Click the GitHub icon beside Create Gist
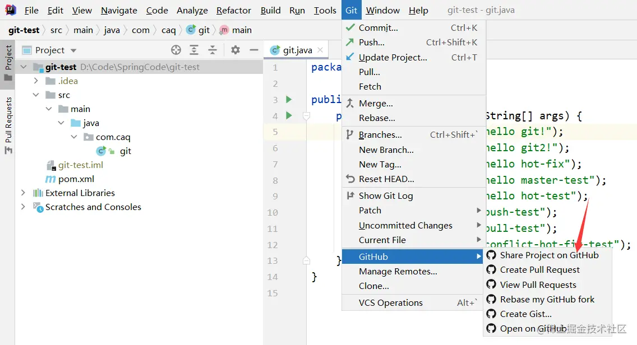Viewport: 637px width, 345px height. (x=491, y=314)
